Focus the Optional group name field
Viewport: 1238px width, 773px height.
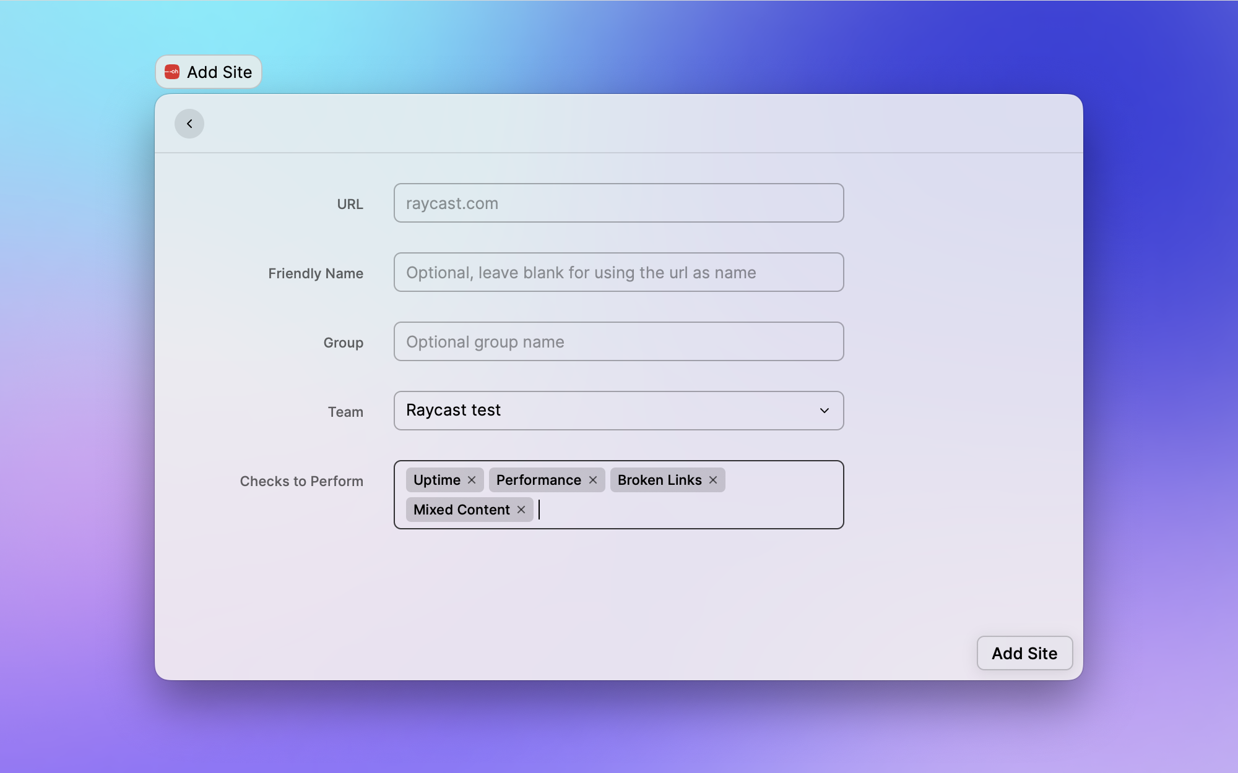pos(618,341)
